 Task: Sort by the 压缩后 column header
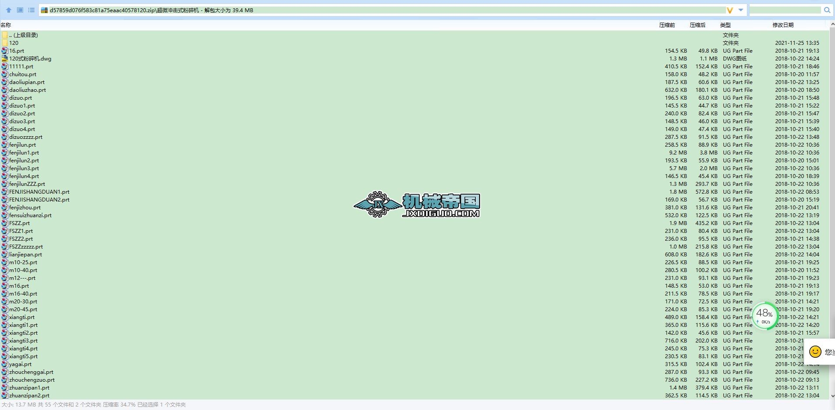click(698, 25)
